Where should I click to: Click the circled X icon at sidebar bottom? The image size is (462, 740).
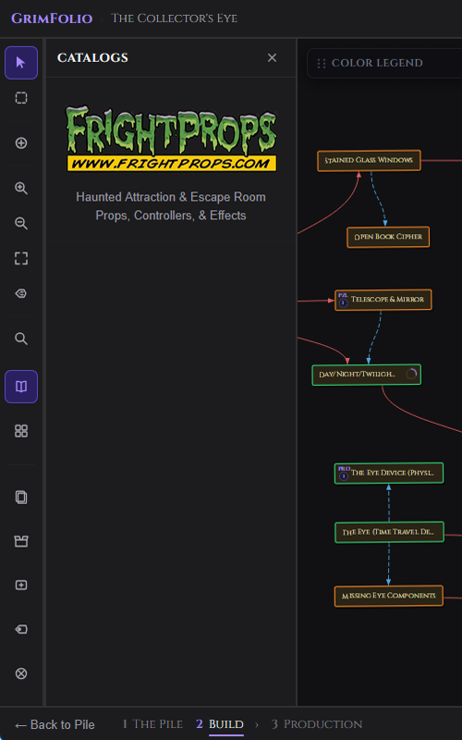pyautogui.click(x=21, y=673)
